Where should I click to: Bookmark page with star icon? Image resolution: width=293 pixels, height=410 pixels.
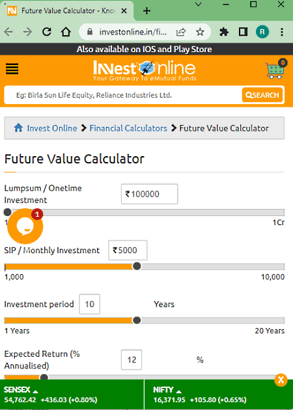pos(200,32)
